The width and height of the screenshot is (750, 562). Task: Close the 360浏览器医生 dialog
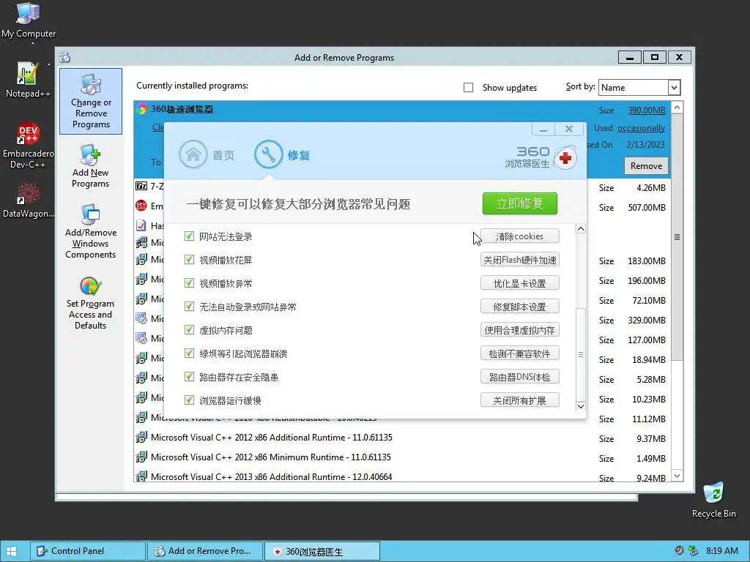coord(569,129)
